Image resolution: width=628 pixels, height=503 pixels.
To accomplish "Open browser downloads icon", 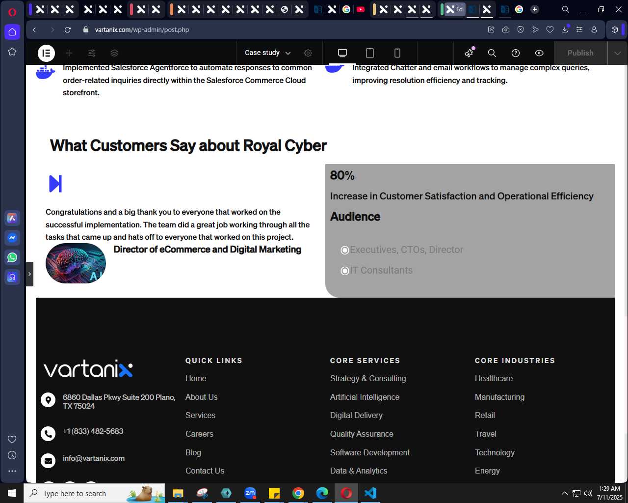I will pos(565,30).
